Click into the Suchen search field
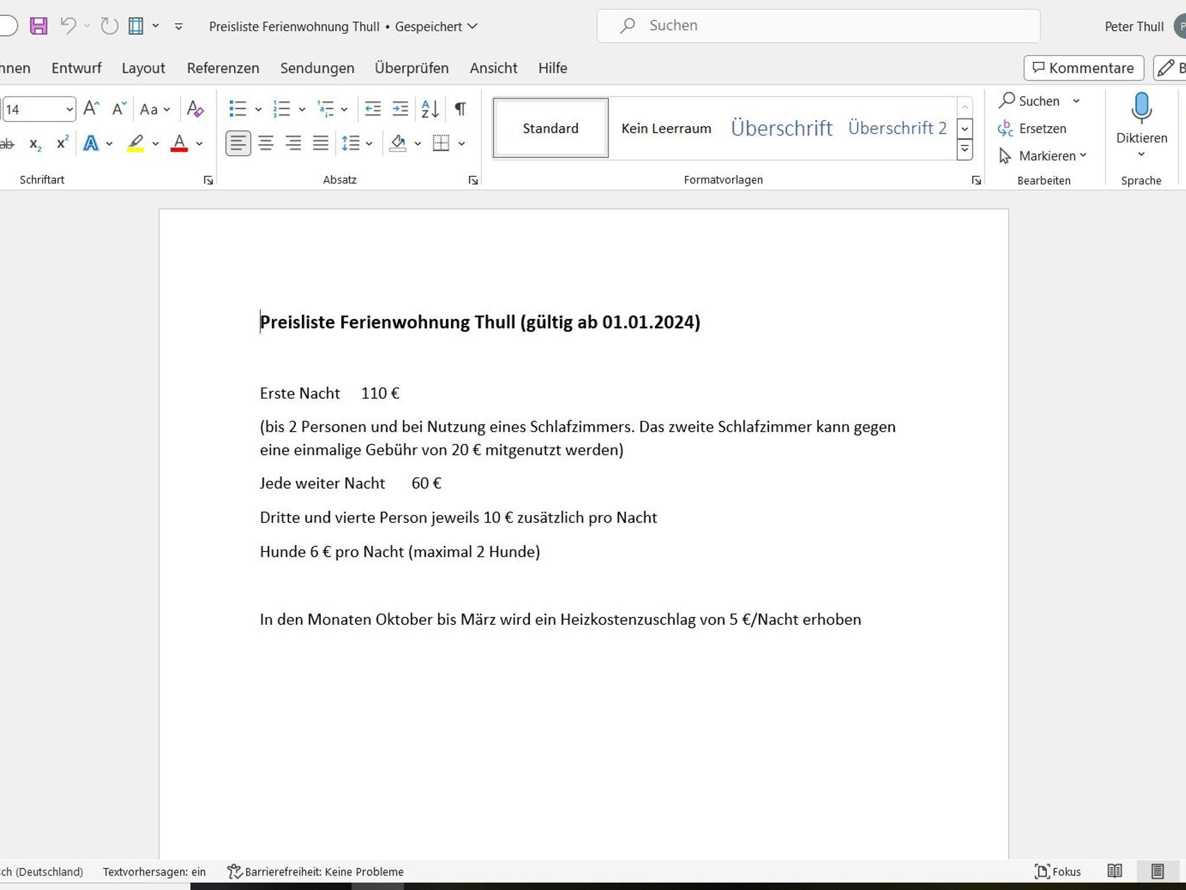 click(x=818, y=26)
